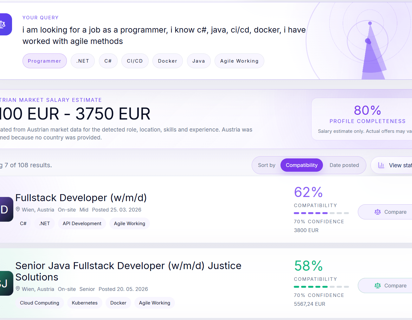Click Docker tag on Senior Java card

pyautogui.click(x=118, y=303)
